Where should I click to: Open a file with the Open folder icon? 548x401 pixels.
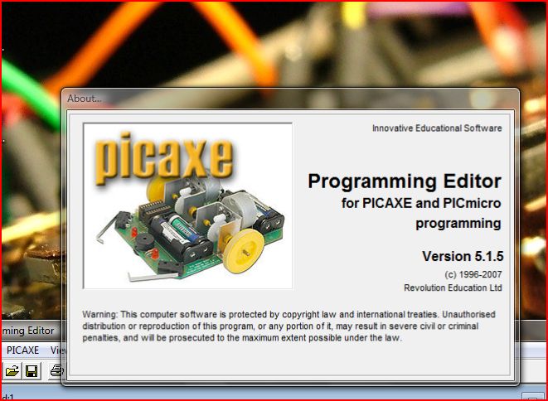[12, 370]
